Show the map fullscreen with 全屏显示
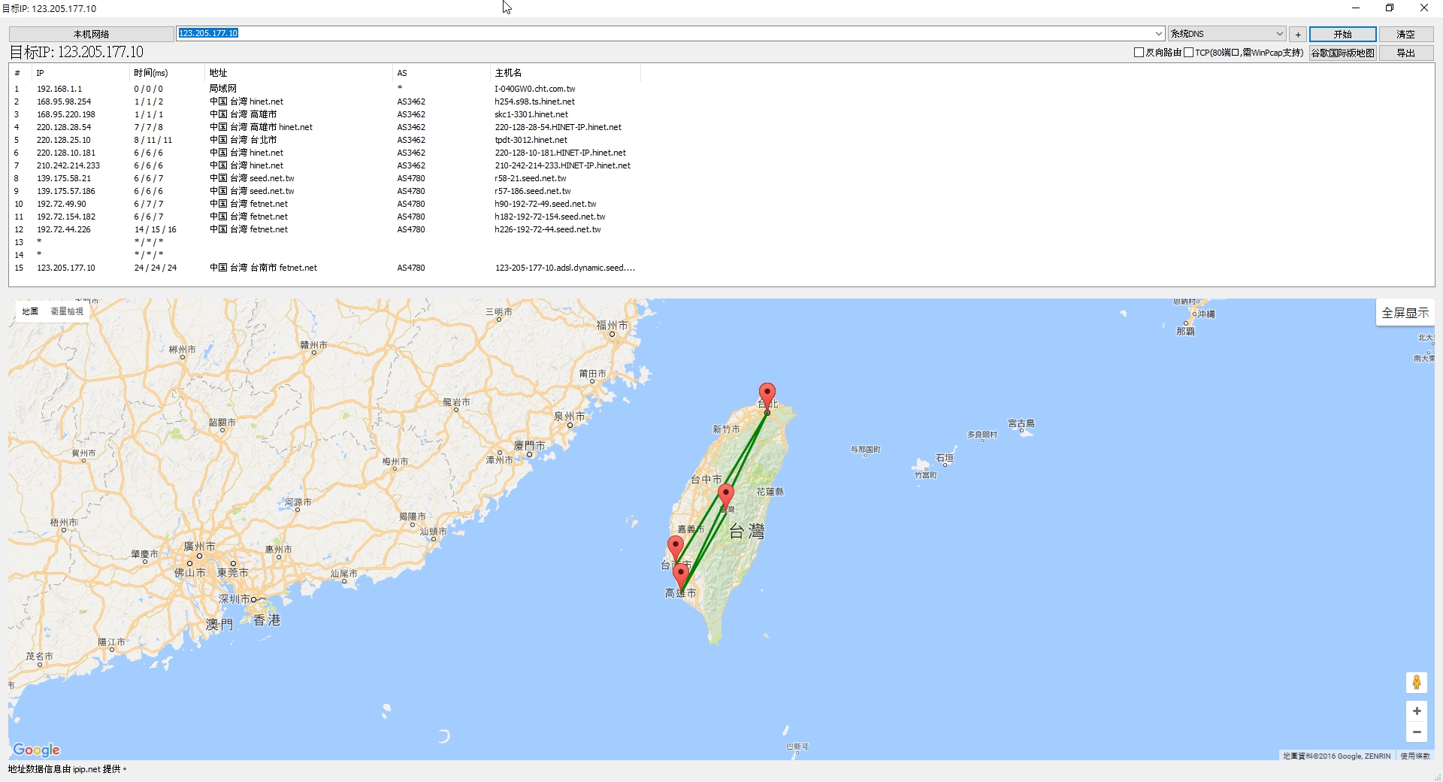The image size is (1443, 782). 1405,313
